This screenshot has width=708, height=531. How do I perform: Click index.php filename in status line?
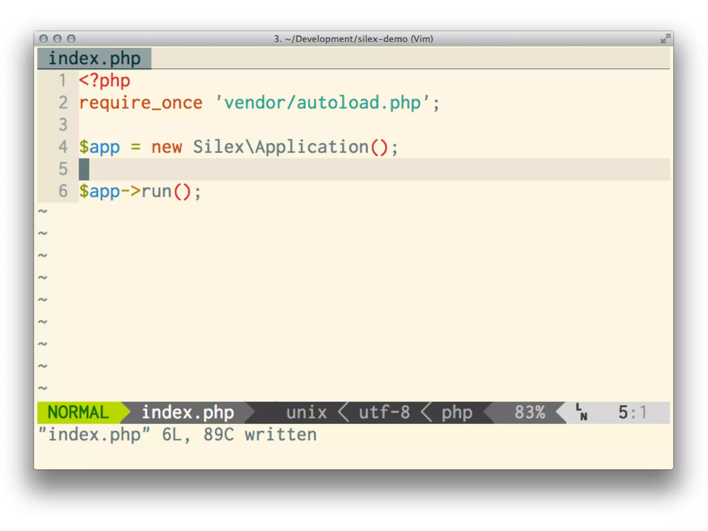point(188,412)
